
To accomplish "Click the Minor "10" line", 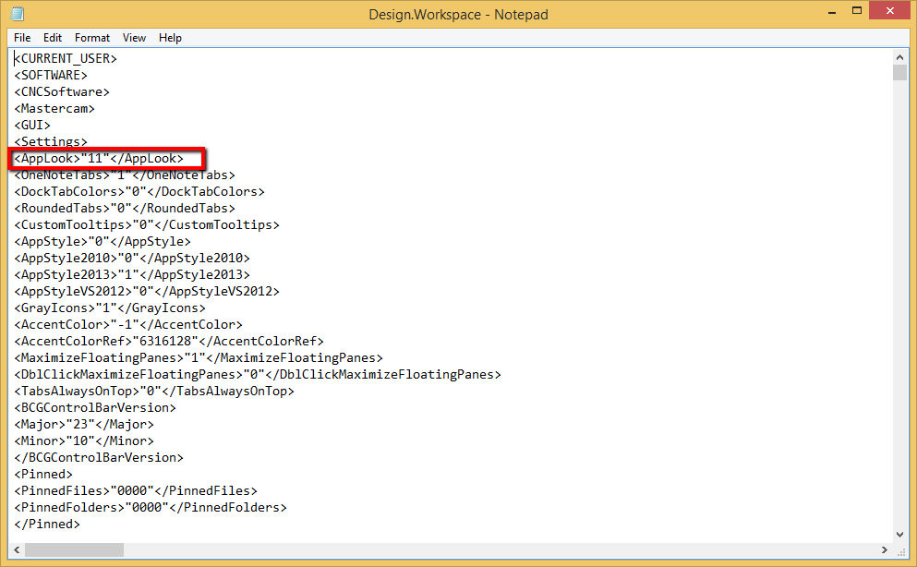I will pos(84,441).
